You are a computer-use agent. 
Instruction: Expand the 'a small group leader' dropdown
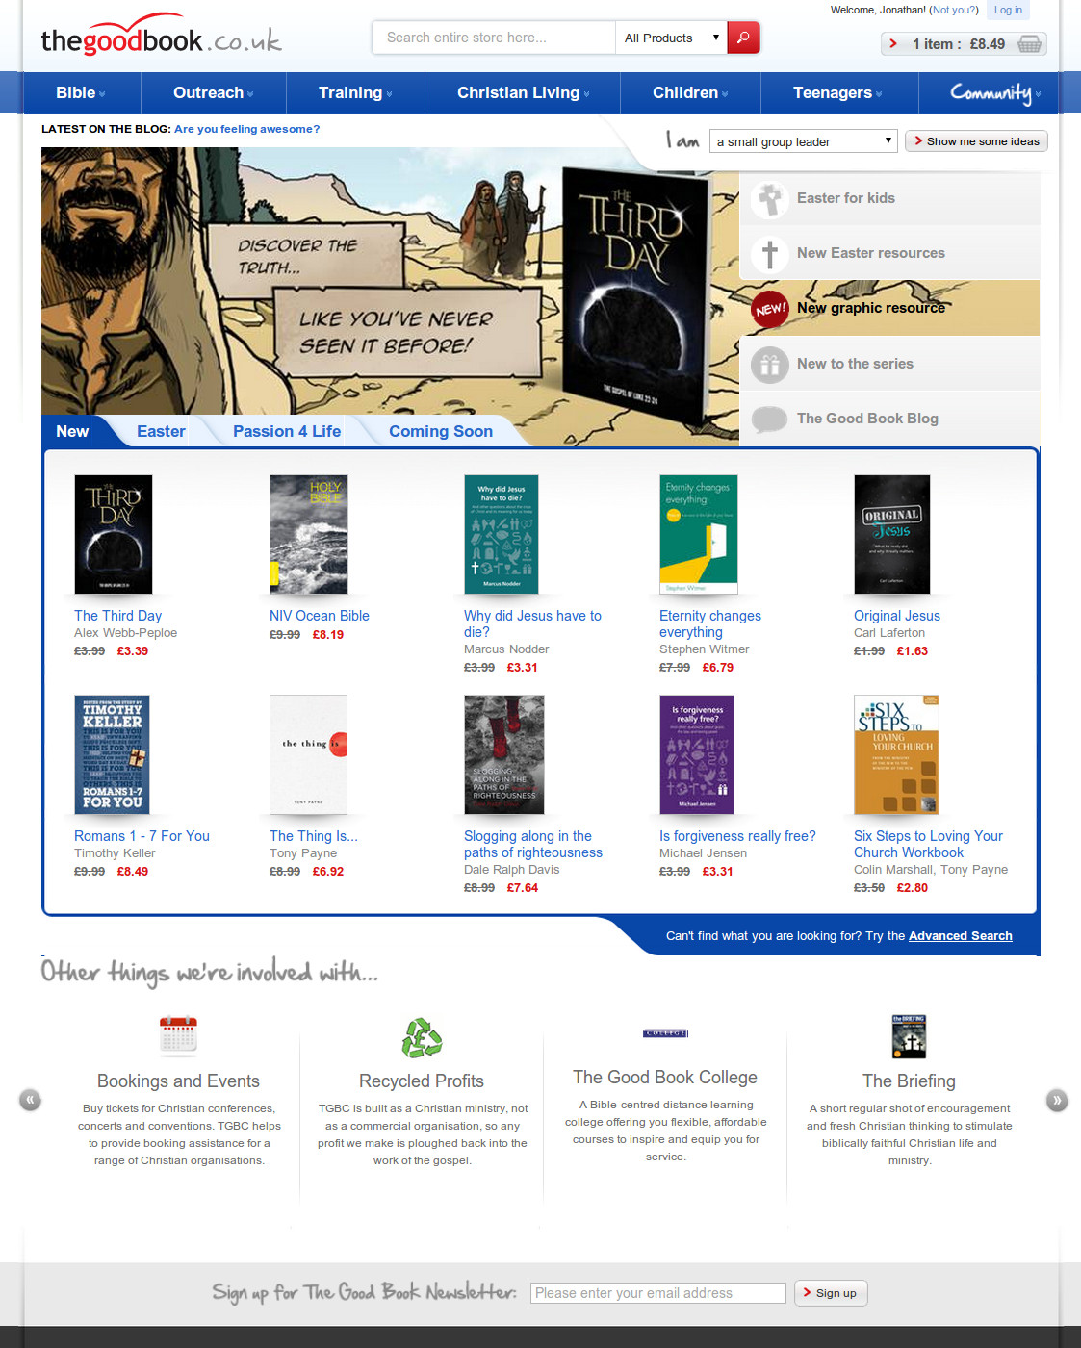804,141
